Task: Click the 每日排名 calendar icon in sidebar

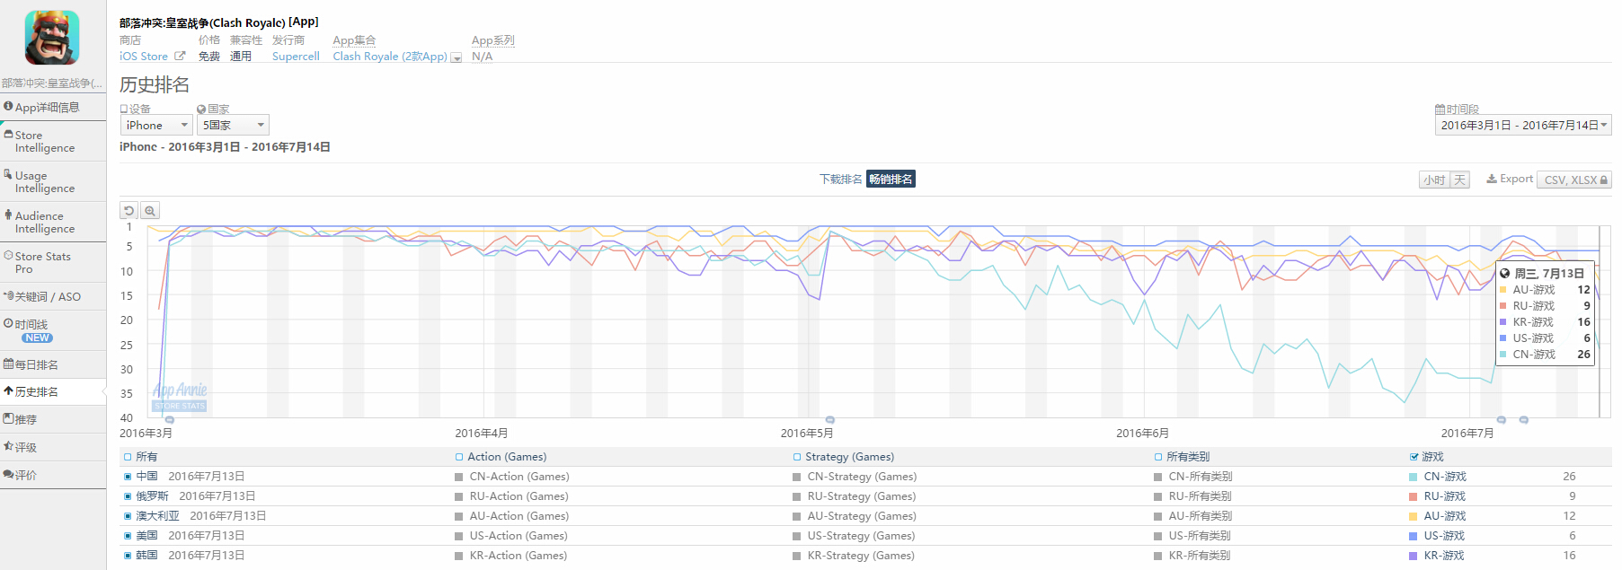Action: (x=8, y=364)
